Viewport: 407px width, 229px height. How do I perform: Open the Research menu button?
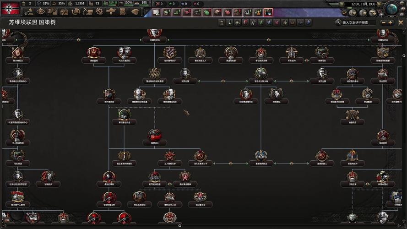tap(53, 12)
